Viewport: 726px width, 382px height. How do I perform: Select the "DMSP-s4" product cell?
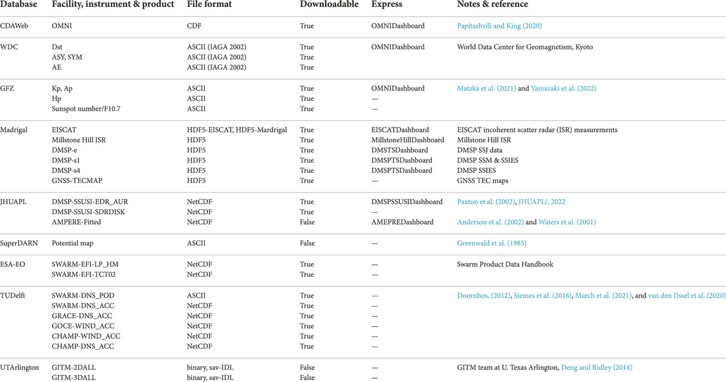pos(66,170)
